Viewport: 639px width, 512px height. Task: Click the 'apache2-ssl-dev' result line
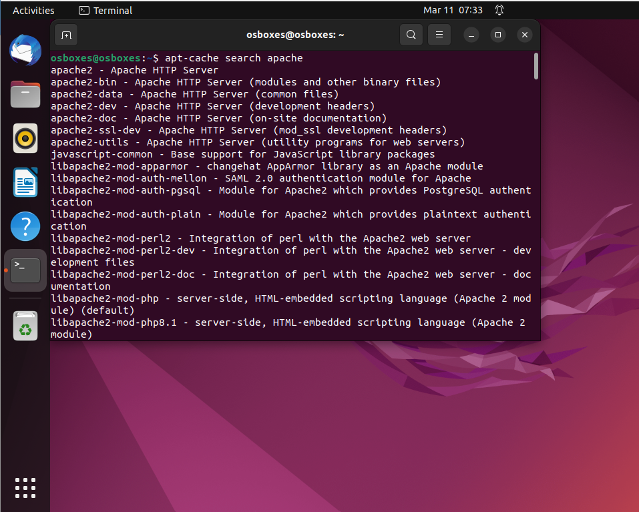(249, 130)
